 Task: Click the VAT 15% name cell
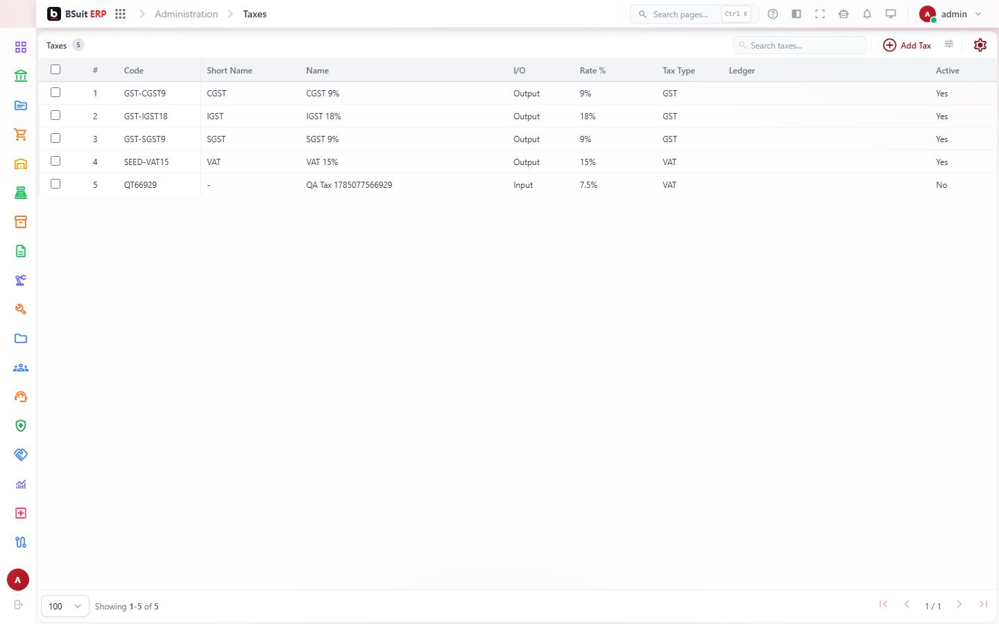[x=322, y=162]
